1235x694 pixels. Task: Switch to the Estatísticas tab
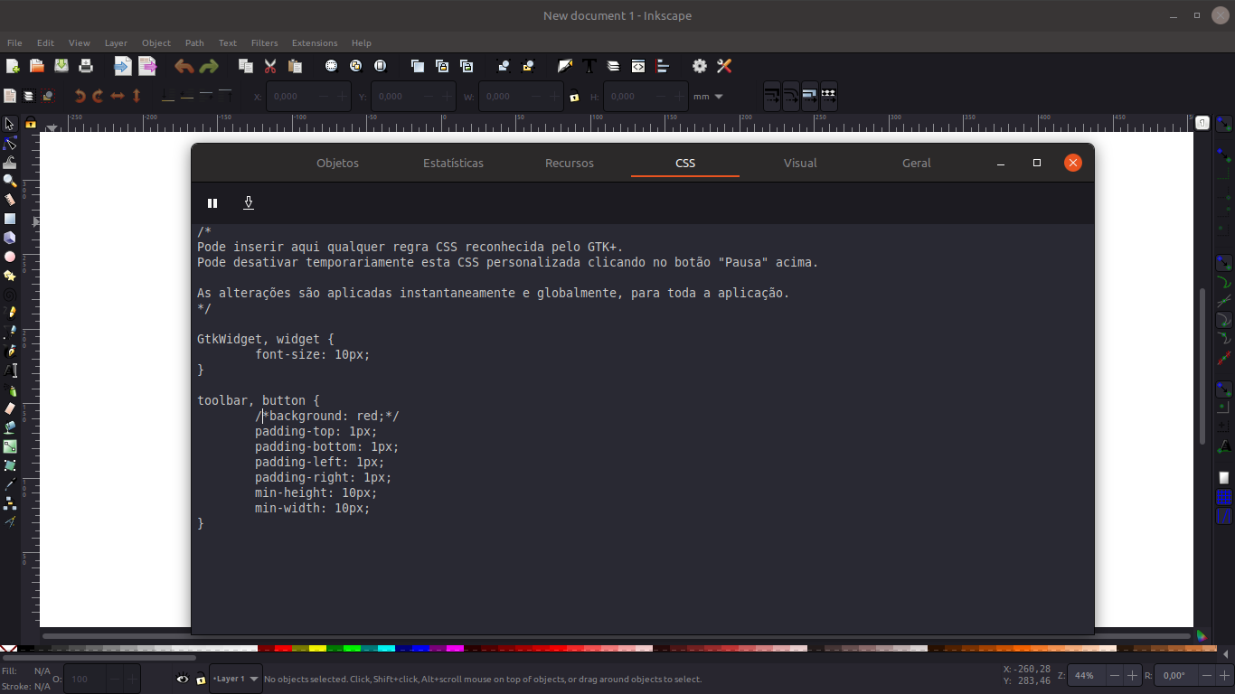click(453, 164)
